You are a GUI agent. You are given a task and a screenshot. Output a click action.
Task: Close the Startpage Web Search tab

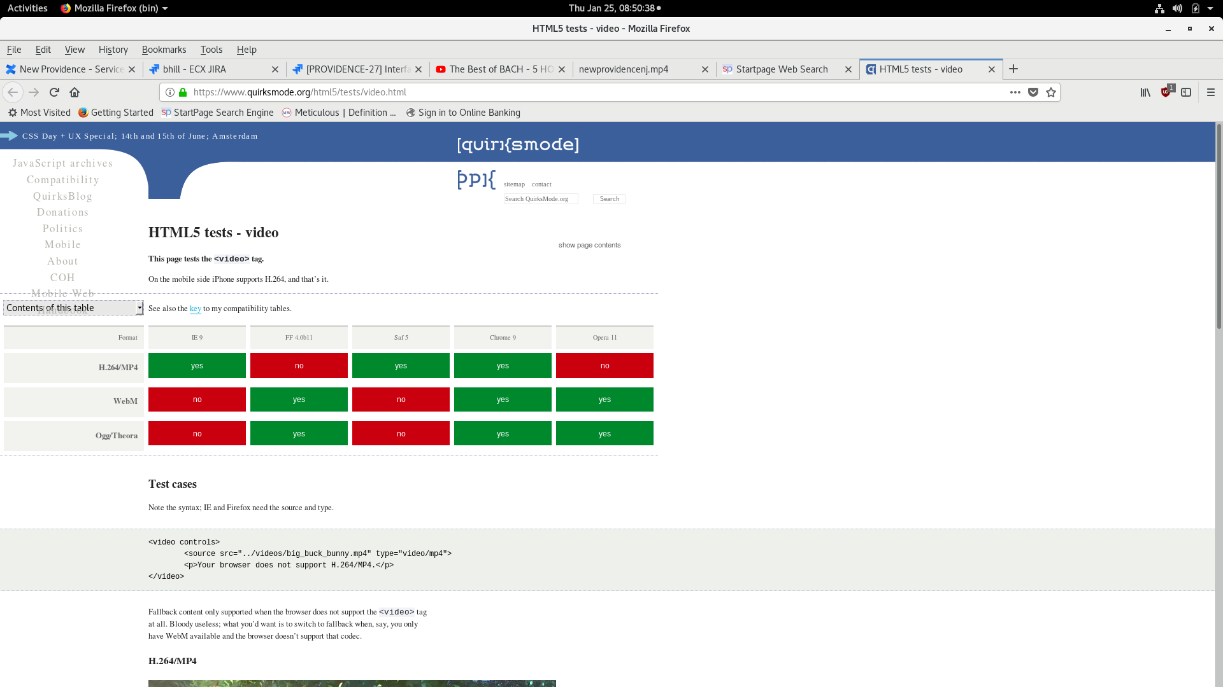848,69
